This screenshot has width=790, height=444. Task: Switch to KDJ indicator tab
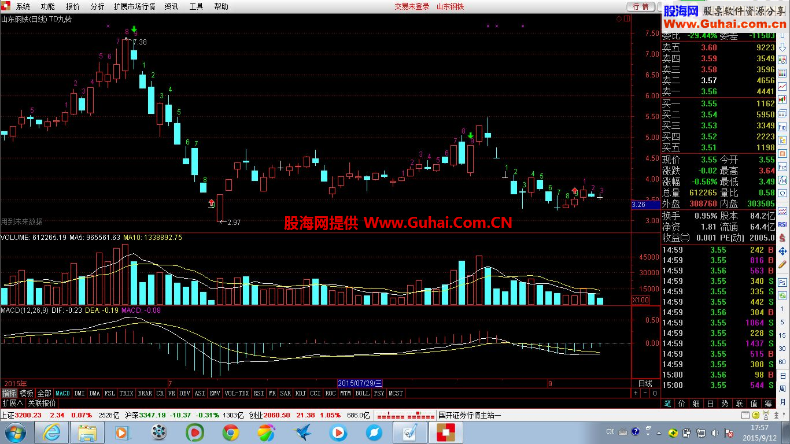pyautogui.click(x=300, y=393)
